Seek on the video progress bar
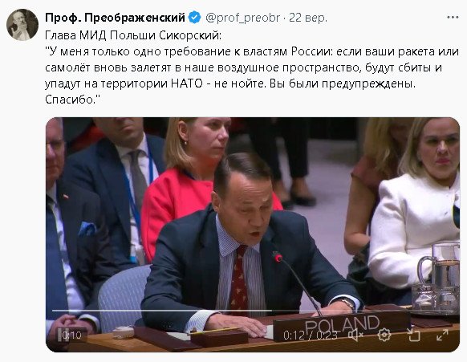This screenshot has height=362, width=467. [253, 311]
